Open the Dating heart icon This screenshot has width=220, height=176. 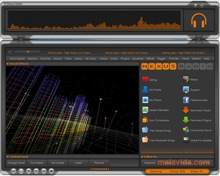[145, 79]
